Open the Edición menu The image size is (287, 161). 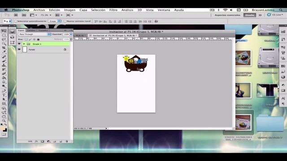coord(54,10)
